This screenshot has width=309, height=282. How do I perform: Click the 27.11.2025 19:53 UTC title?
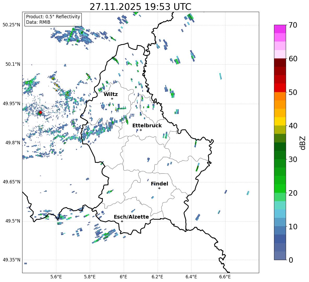point(140,7)
